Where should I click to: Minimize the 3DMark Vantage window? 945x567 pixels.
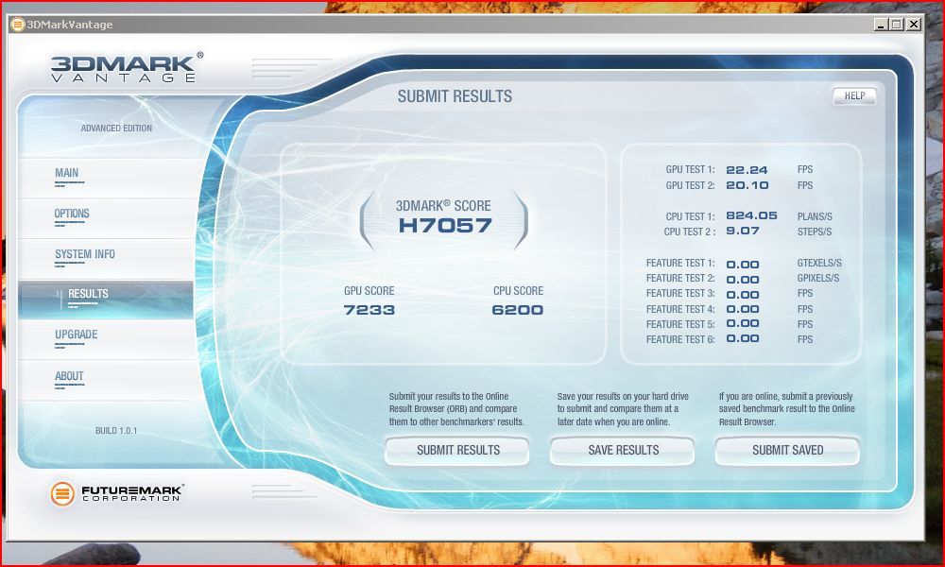881,25
